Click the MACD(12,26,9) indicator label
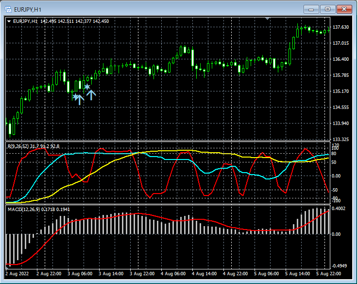The height and width of the screenshot is (284, 358). click(23, 209)
